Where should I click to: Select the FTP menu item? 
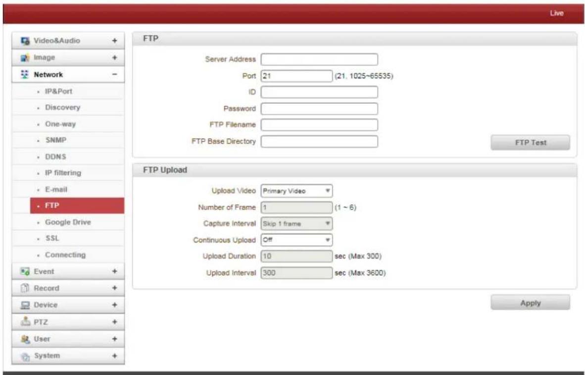[77, 206]
